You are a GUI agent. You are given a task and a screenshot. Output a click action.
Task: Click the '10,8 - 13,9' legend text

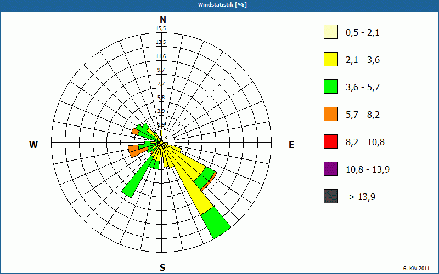[368, 170]
